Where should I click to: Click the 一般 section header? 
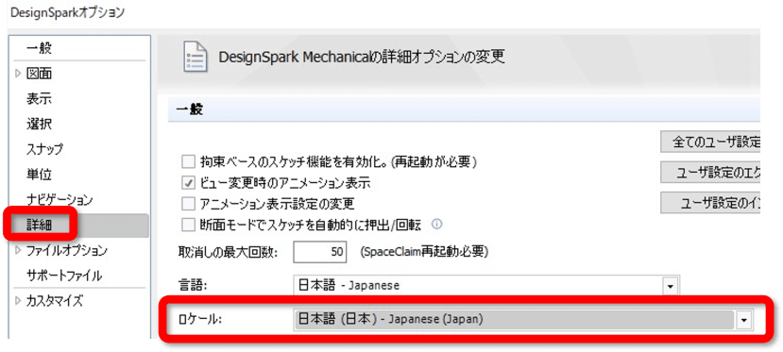click(x=464, y=109)
